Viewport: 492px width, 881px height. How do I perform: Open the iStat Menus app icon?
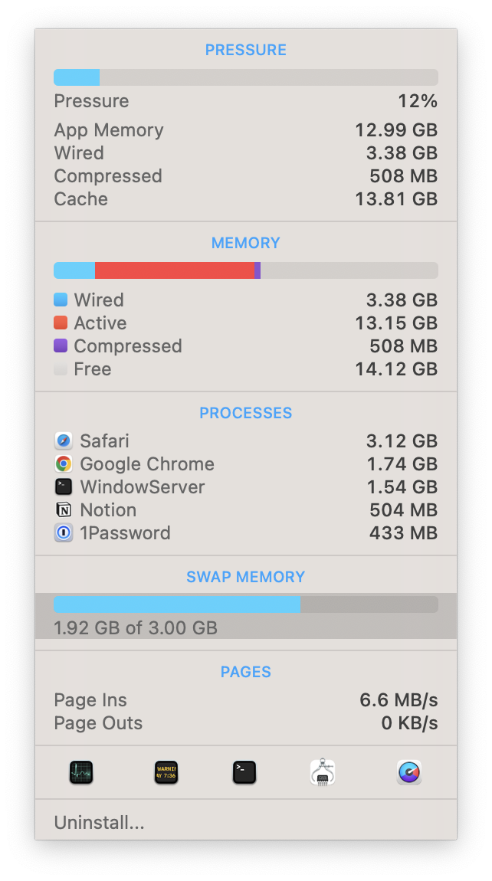coord(409,771)
